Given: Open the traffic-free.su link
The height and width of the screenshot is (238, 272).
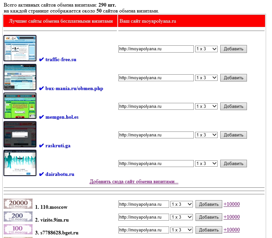Looking at the screenshot, I should [x=61, y=59].
